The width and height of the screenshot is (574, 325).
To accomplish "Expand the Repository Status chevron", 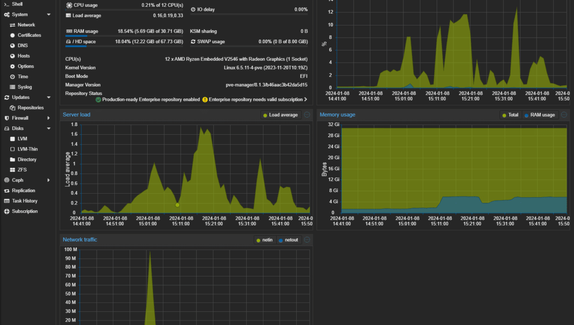I will [x=306, y=100].
